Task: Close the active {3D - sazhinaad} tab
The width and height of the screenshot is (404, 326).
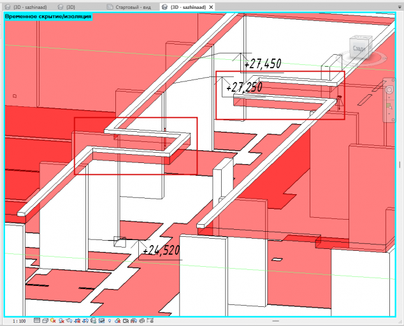Action: pos(211,7)
